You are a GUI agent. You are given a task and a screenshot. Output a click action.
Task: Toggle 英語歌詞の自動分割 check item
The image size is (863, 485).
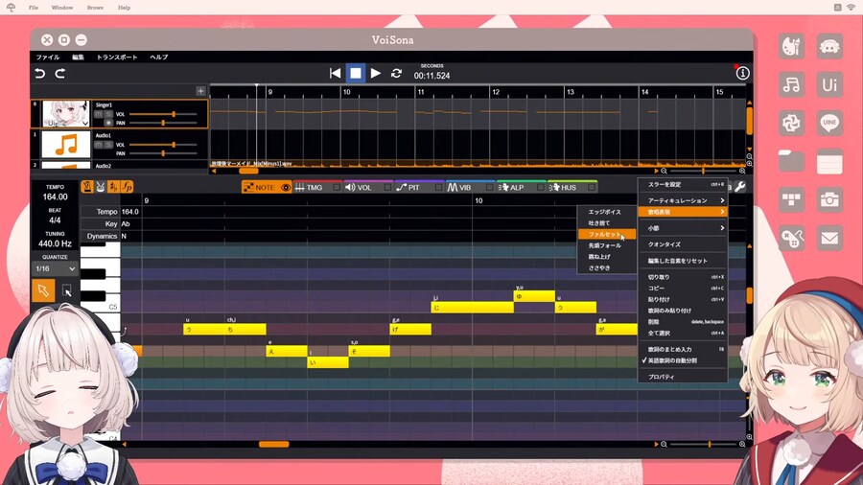point(683,360)
